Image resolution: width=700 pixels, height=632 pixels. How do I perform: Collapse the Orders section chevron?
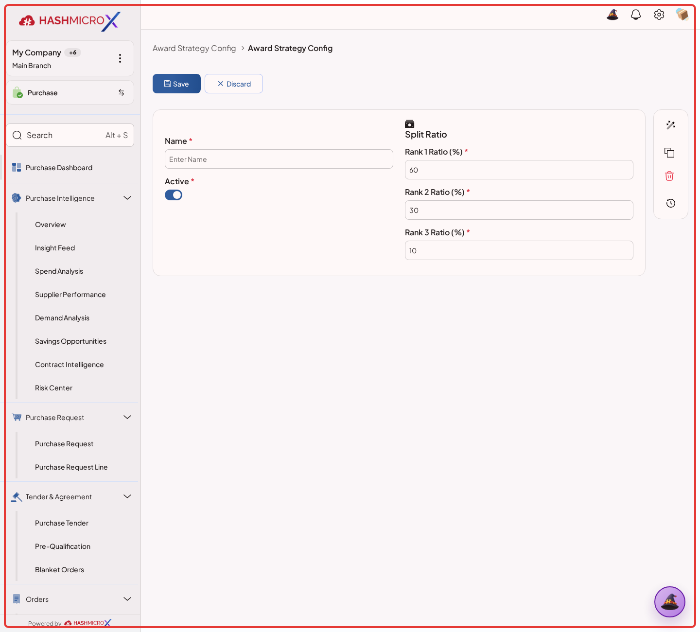pos(127,599)
